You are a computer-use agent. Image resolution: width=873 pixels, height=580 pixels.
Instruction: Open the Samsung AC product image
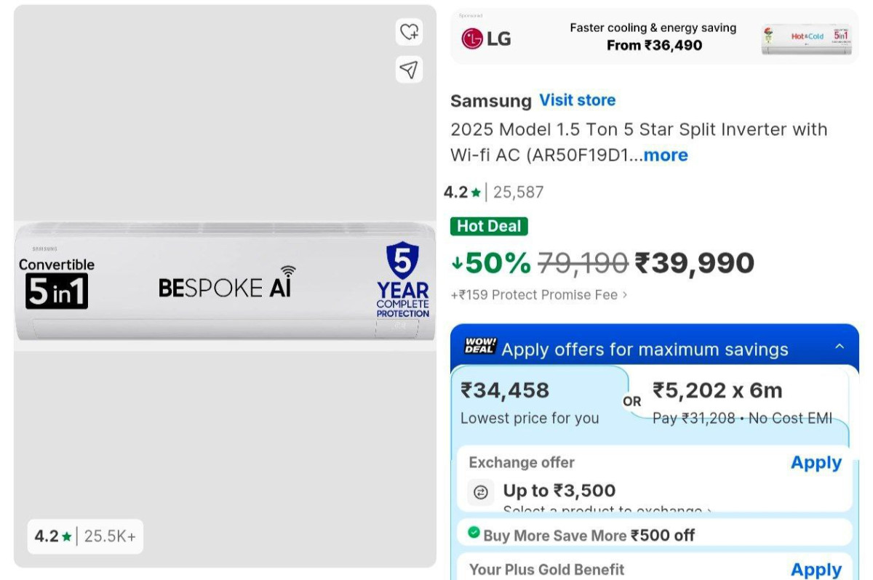(x=225, y=286)
